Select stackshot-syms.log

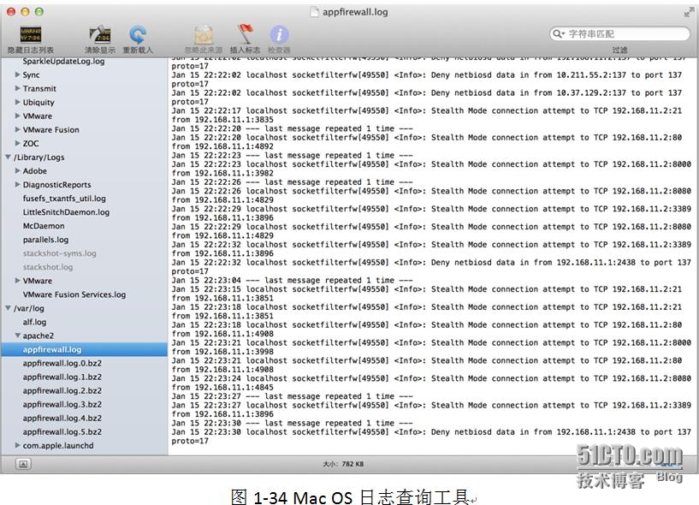point(59,253)
